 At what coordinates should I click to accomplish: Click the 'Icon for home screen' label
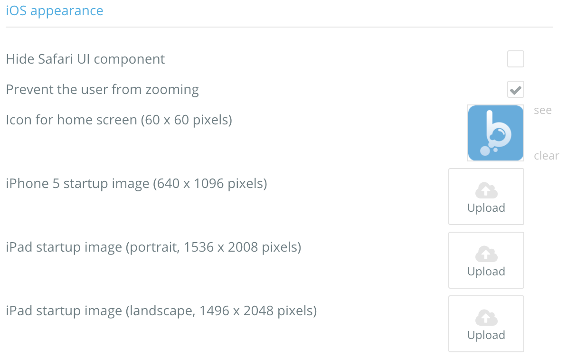[119, 120]
